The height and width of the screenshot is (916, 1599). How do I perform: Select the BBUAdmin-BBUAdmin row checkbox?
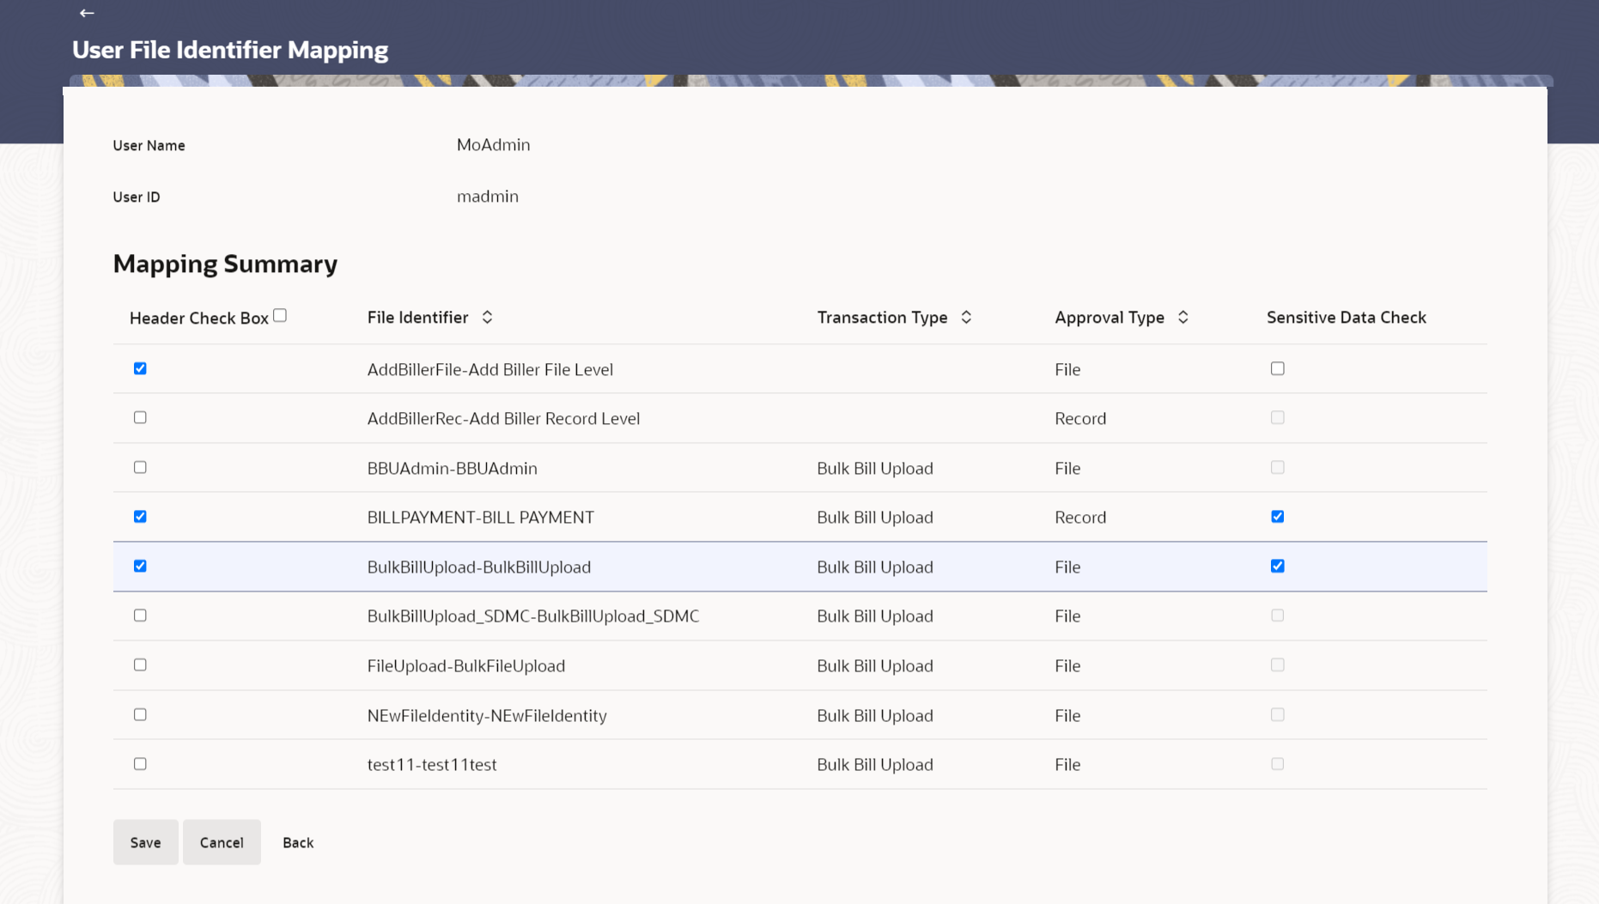140,467
